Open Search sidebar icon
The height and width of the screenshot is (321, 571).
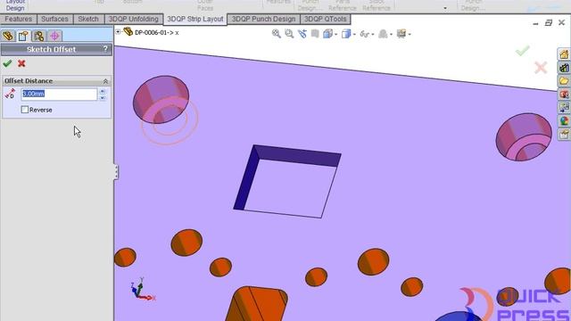tap(564, 95)
